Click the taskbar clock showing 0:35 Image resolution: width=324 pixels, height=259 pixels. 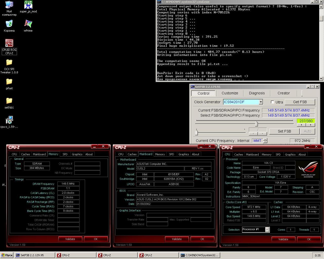(x=318, y=255)
